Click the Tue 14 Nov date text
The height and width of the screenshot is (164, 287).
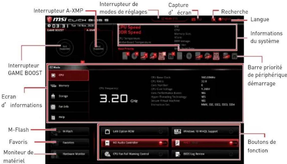[x=82, y=26]
